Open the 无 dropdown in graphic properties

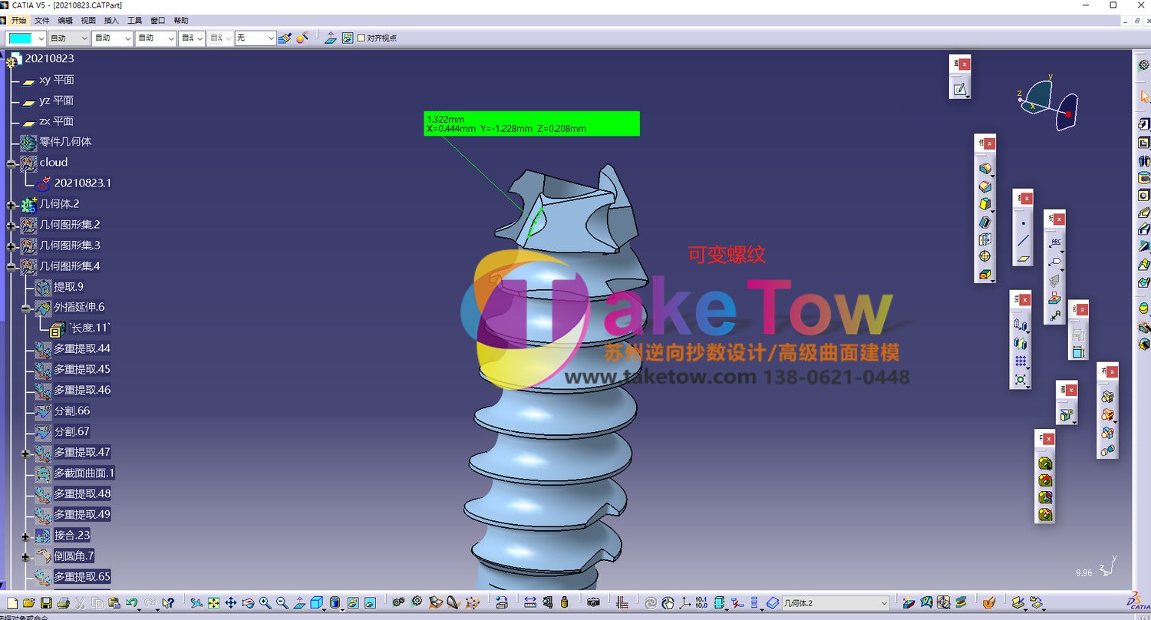(255, 38)
